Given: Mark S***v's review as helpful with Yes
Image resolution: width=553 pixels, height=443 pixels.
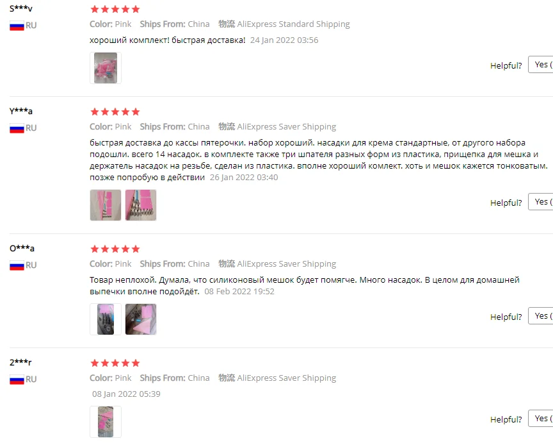Looking at the screenshot, I should (541, 65).
